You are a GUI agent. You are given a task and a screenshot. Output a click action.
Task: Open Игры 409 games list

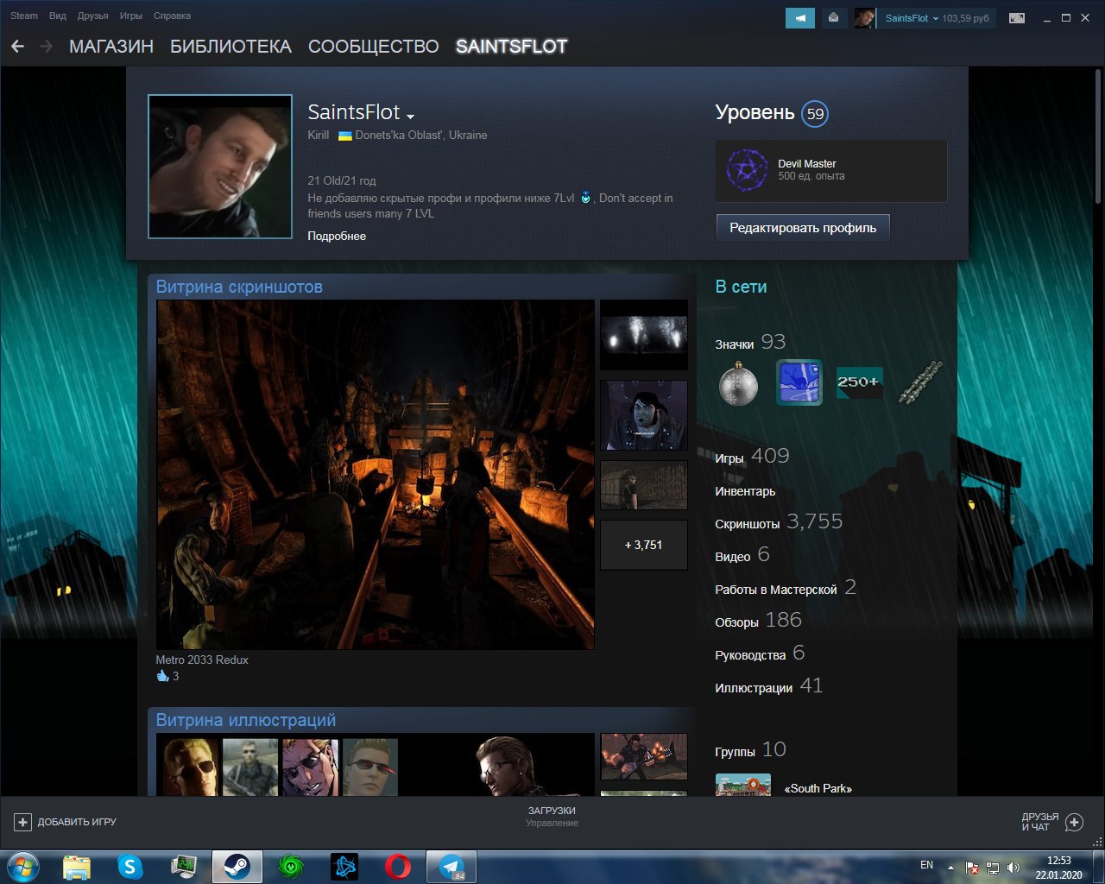pyautogui.click(x=752, y=456)
